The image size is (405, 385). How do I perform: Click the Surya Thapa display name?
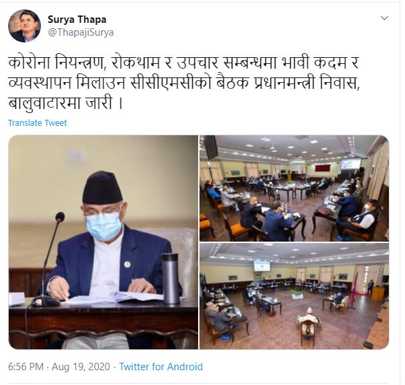click(77, 20)
